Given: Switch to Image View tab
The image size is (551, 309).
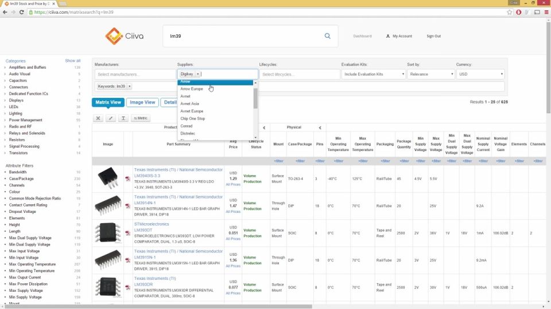Looking at the screenshot, I should click(x=142, y=102).
